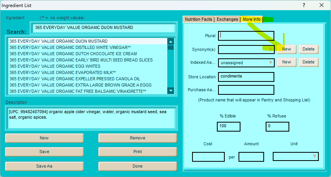Select EXTRA LARGE BROWN GRADE A EGGS row
The height and width of the screenshot is (177, 331).
point(88,85)
